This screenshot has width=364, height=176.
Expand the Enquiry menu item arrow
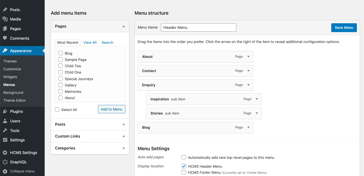[249, 85]
